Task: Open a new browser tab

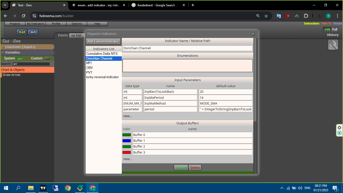Action: pyautogui.click(x=193, y=5)
